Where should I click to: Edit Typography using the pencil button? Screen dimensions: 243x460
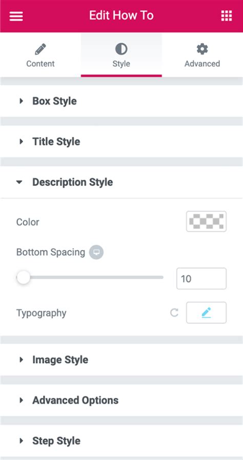pyautogui.click(x=206, y=313)
